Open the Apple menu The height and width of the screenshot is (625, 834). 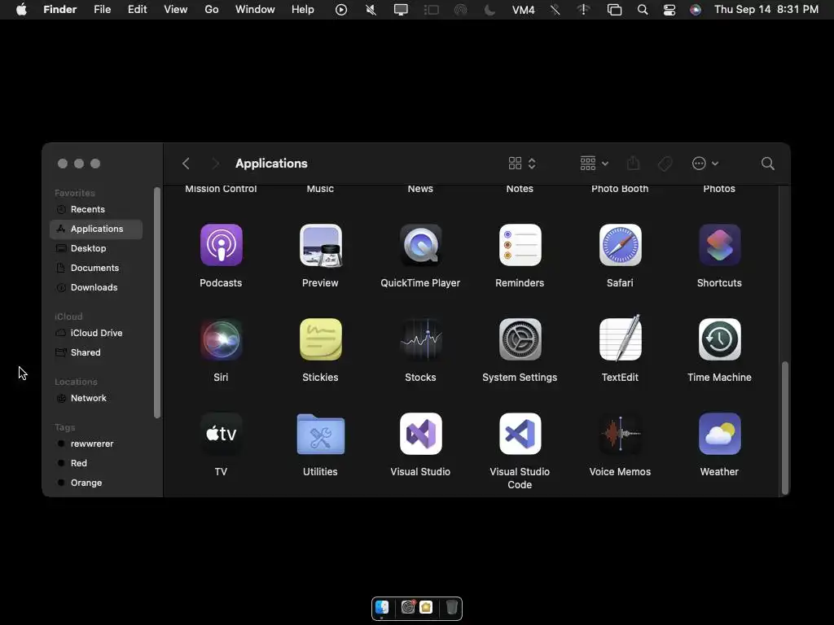[21, 10]
